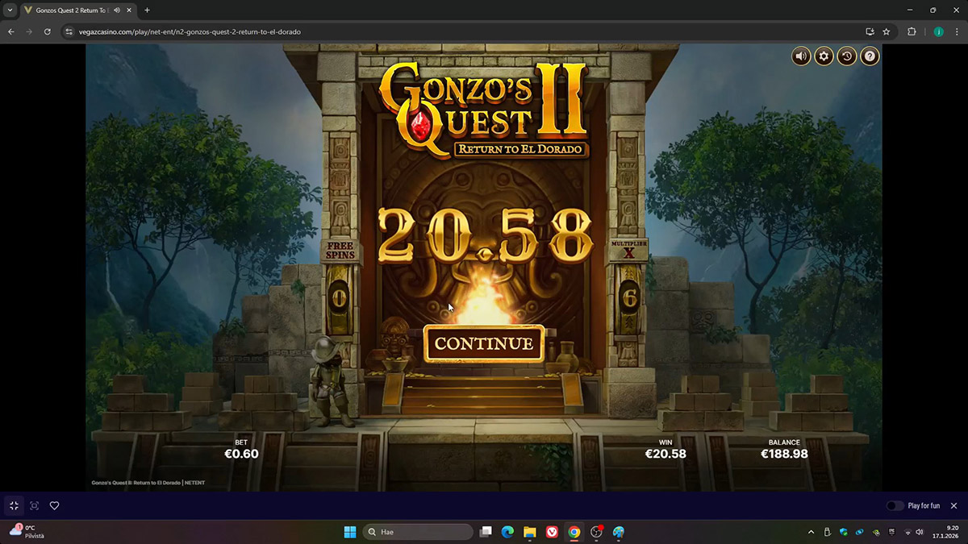The width and height of the screenshot is (968, 544).
Task: Reload the casino page
Action: [x=48, y=31]
